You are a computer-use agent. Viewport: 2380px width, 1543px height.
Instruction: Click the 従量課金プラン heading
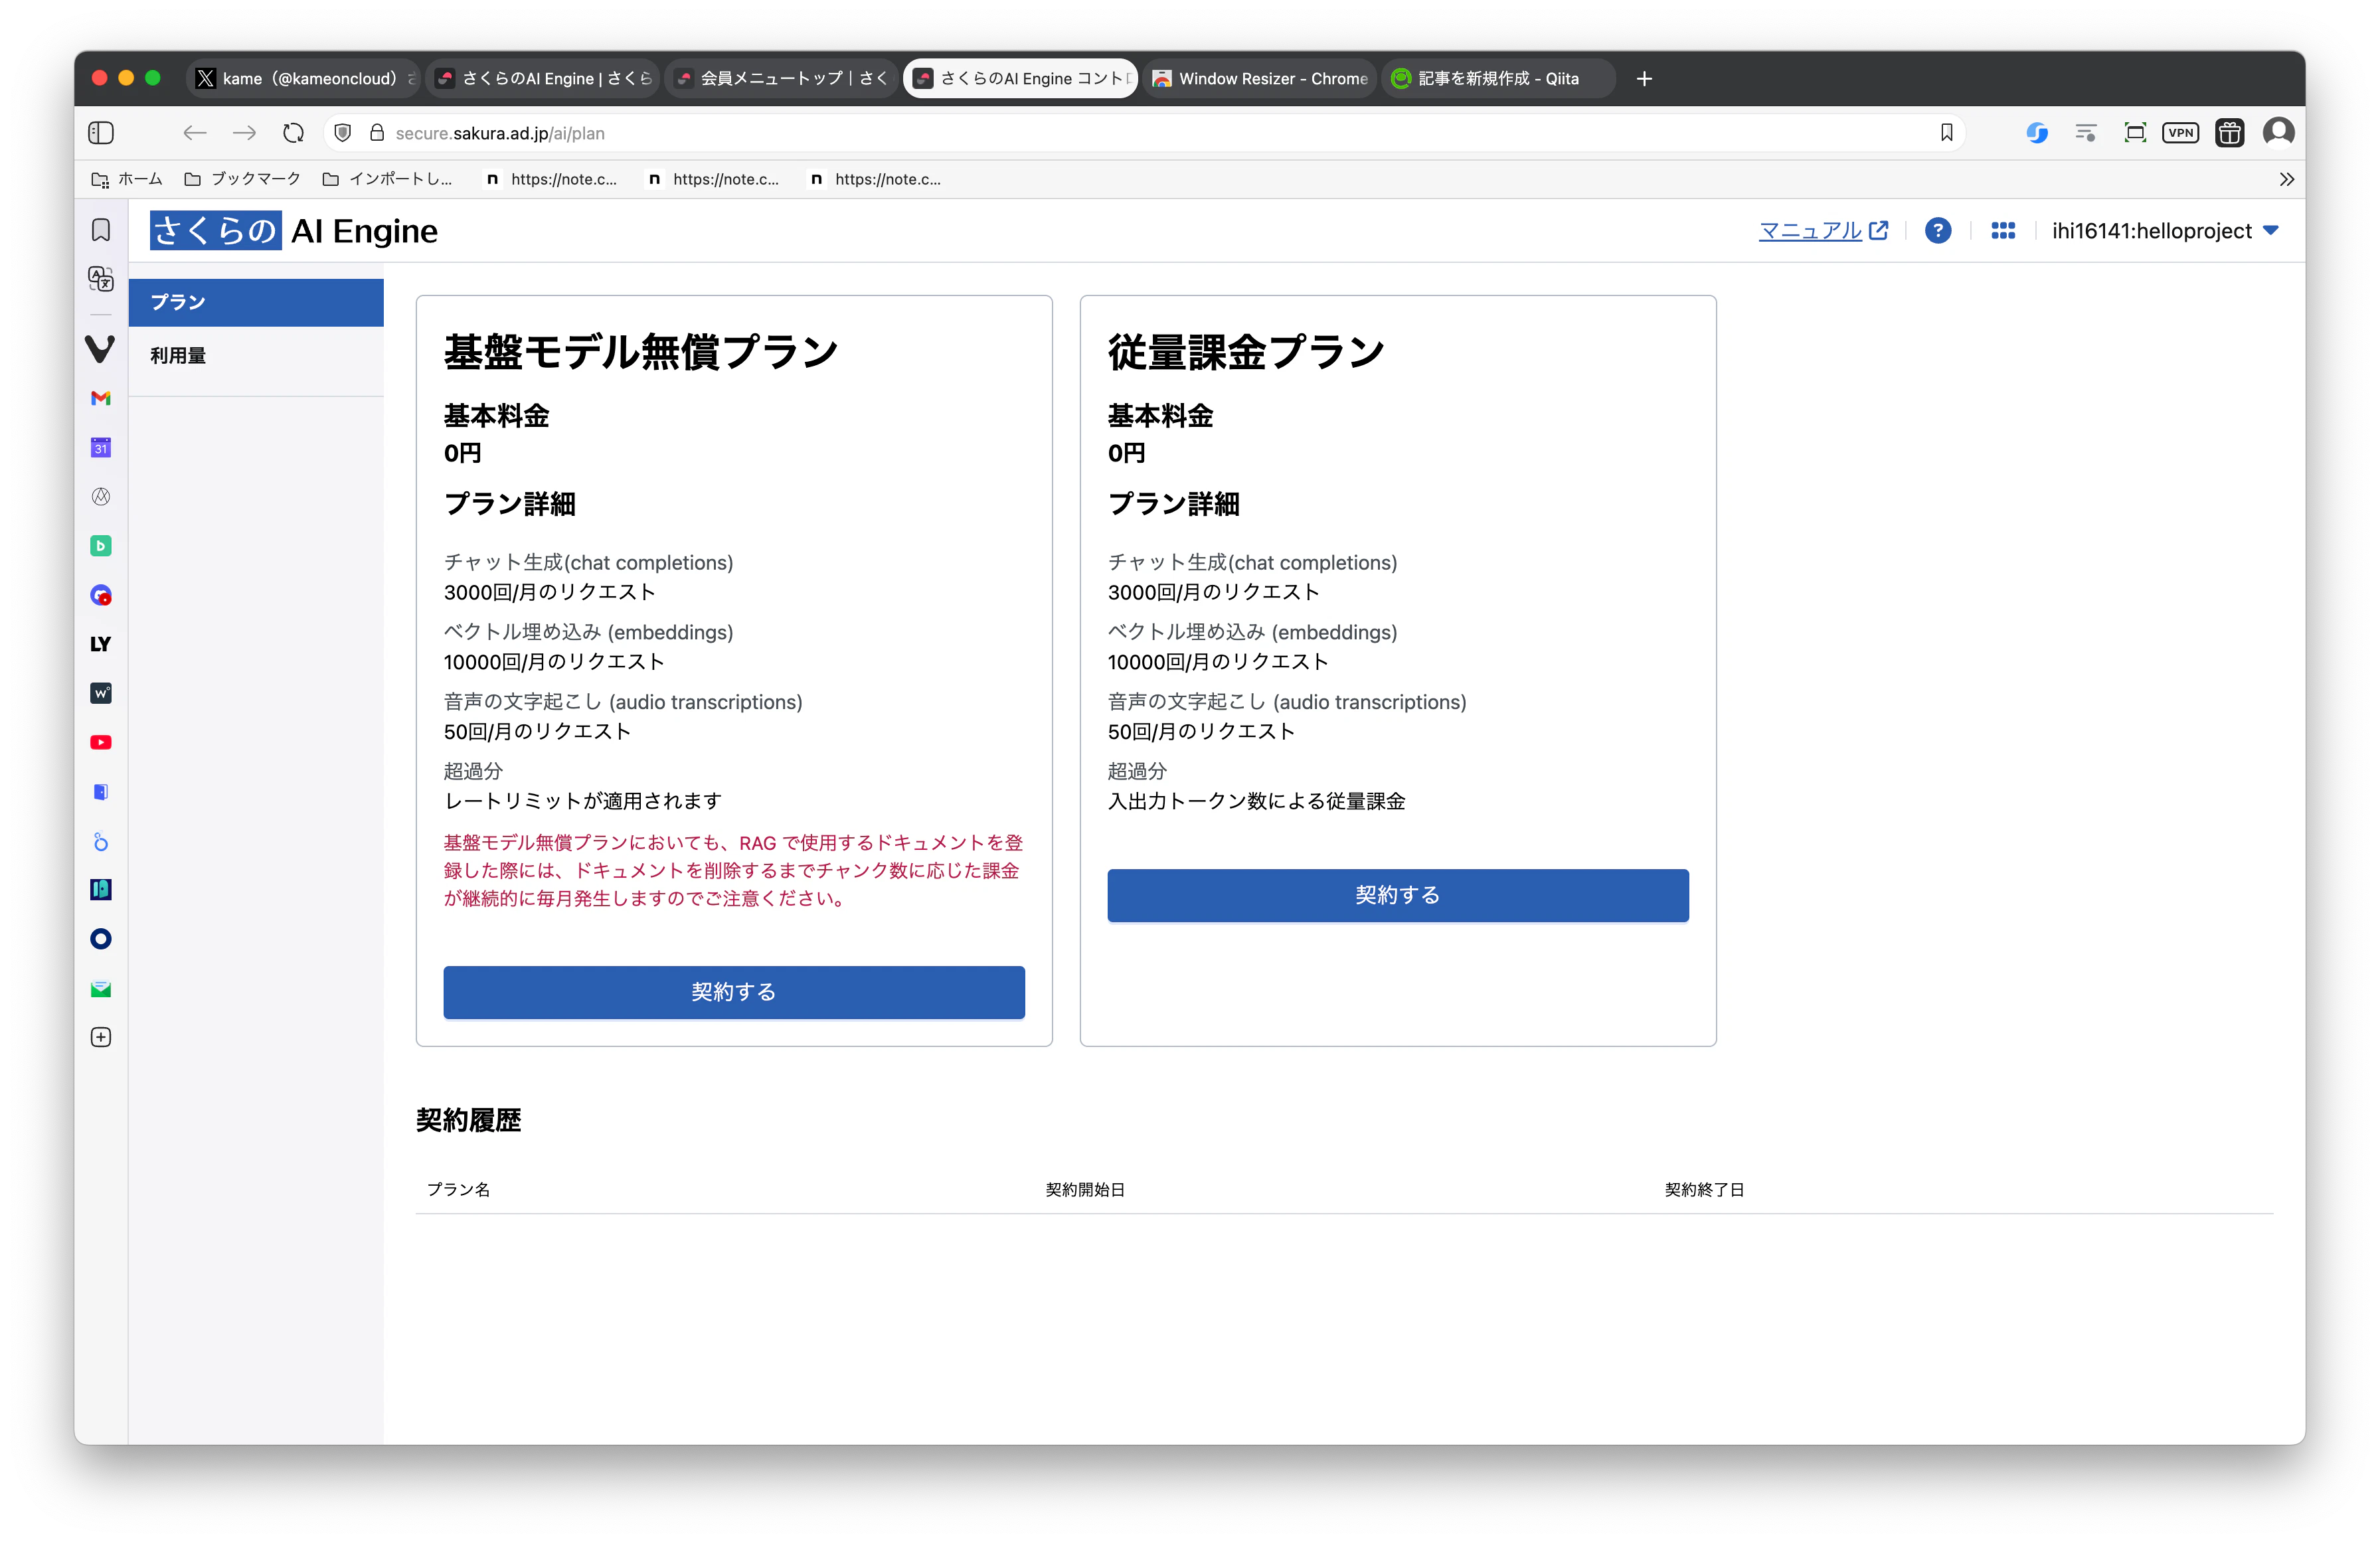[1246, 352]
